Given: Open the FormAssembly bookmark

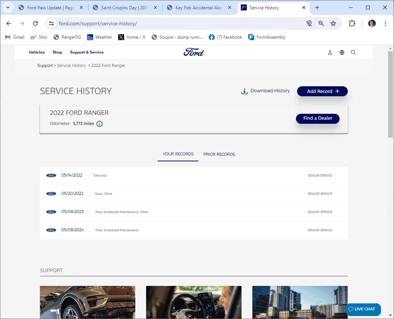Looking at the screenshot, I should coord(267,37).
